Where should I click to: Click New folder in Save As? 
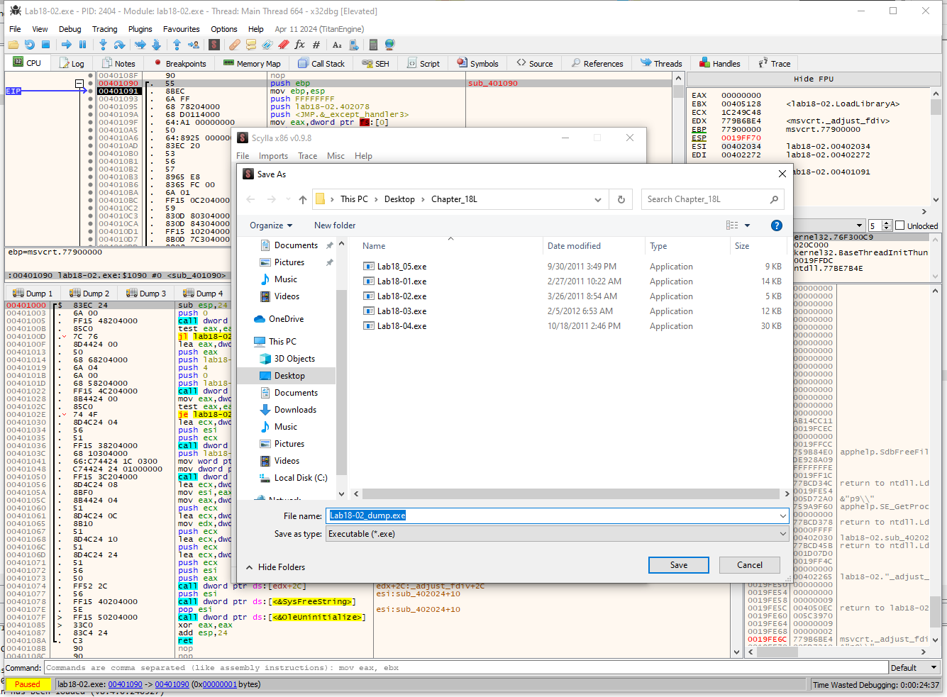335,225
